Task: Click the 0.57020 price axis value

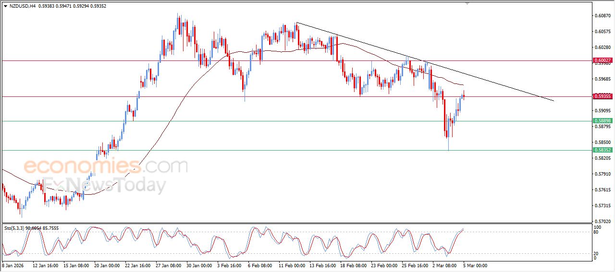Action: (x=602, y=222)
